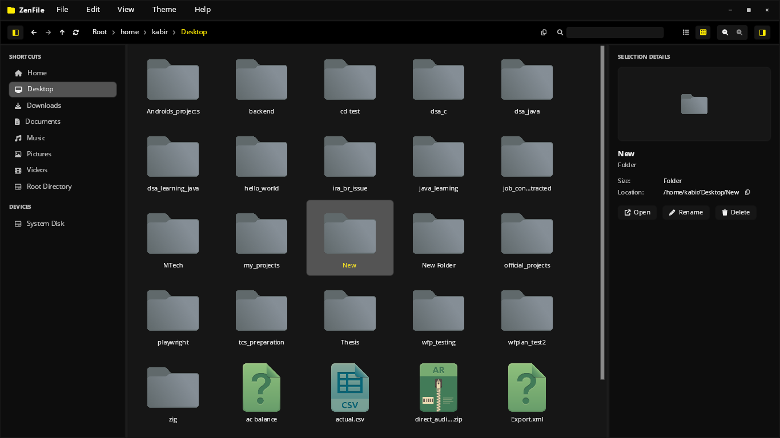780x438 pixels.
Task: Select Desktop shortcut in sidebar
Action: pos(63,90)
